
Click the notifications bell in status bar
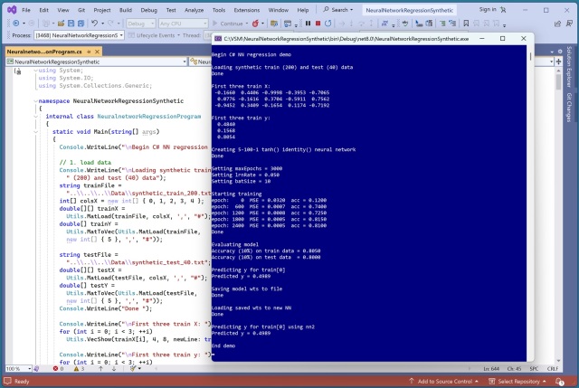560,382
